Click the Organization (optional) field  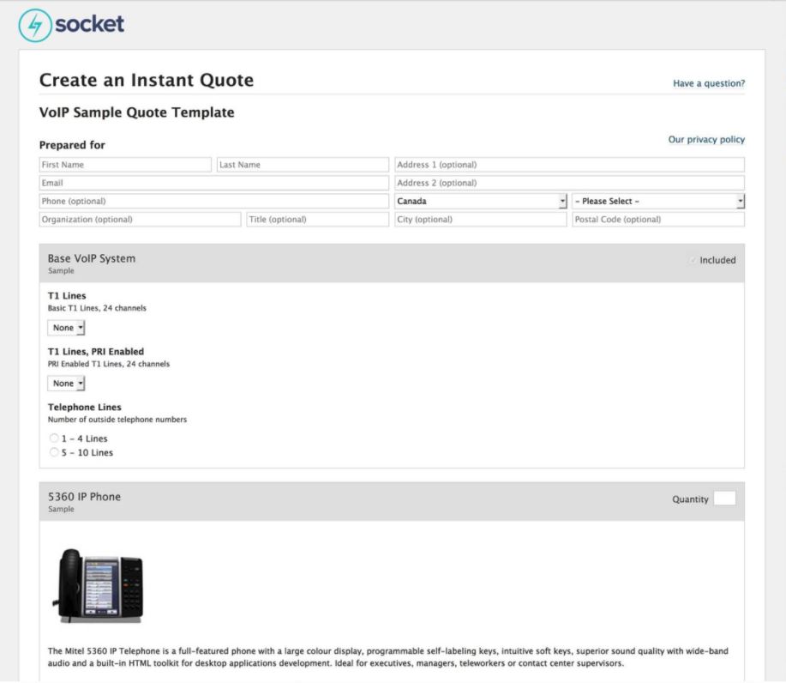pos(141,219)
